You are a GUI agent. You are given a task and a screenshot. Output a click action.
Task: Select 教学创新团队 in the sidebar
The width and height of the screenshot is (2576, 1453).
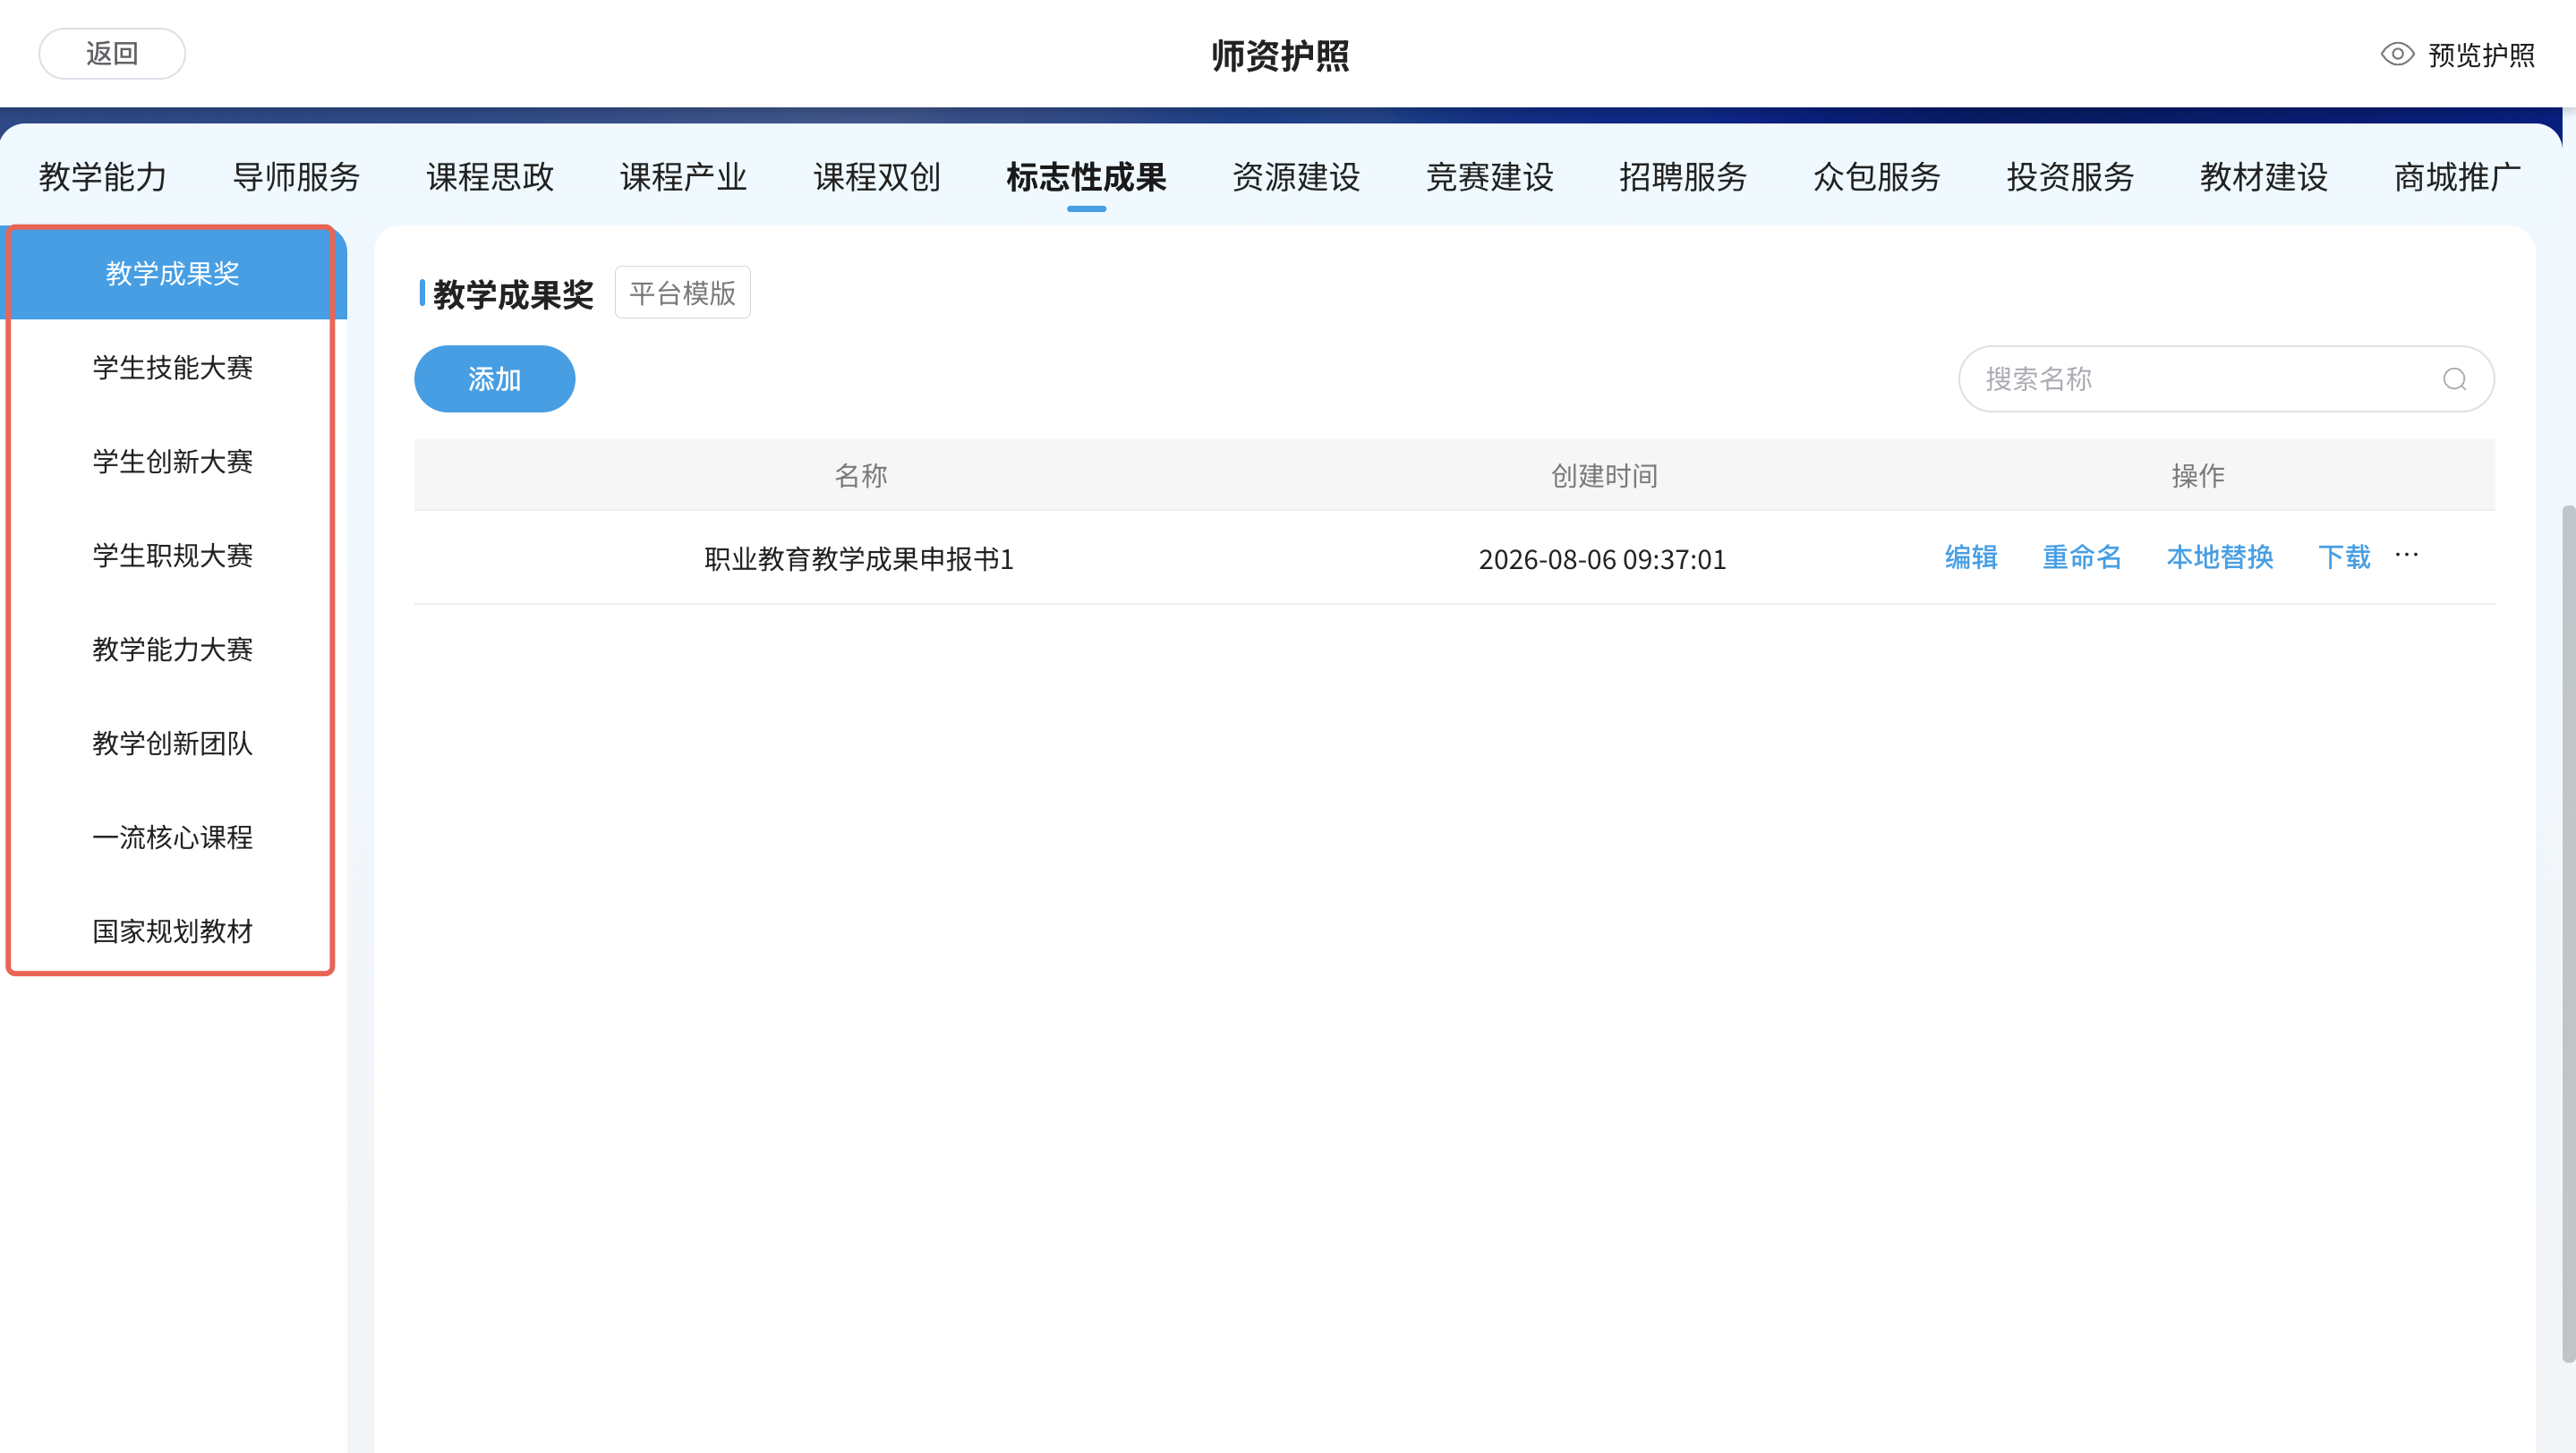(173, 743)
